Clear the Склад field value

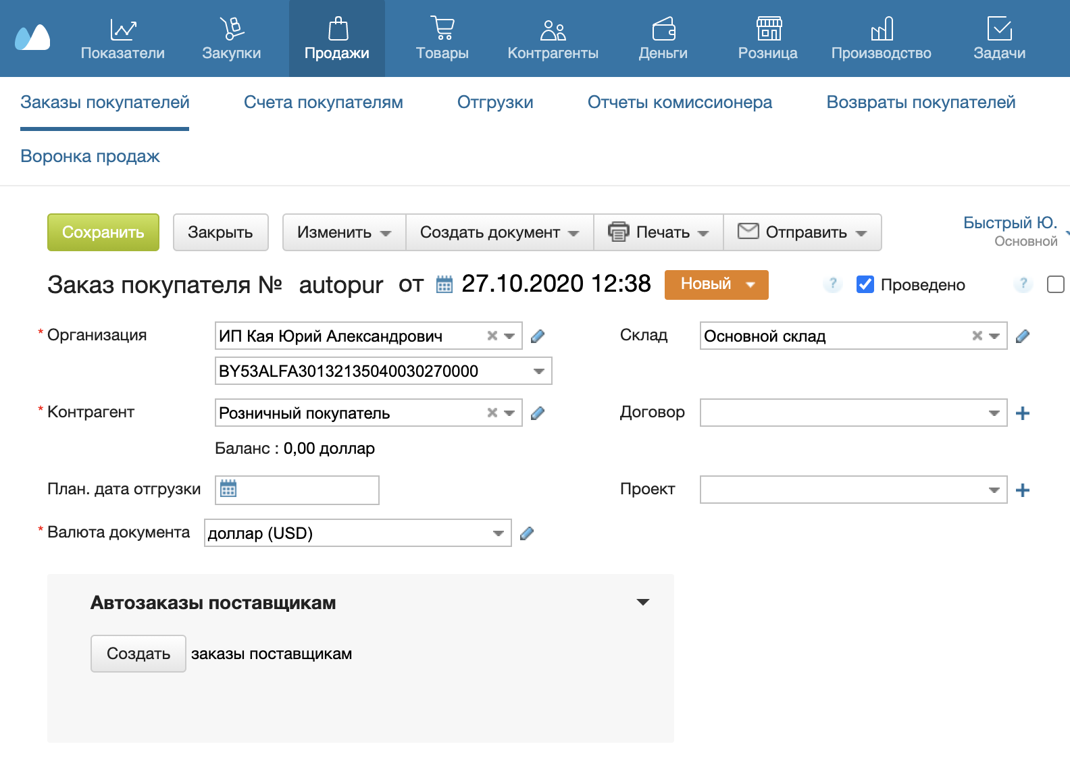(x=977, y=336)
